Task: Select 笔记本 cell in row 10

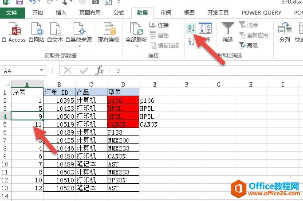Action: [x=91, y=164]
